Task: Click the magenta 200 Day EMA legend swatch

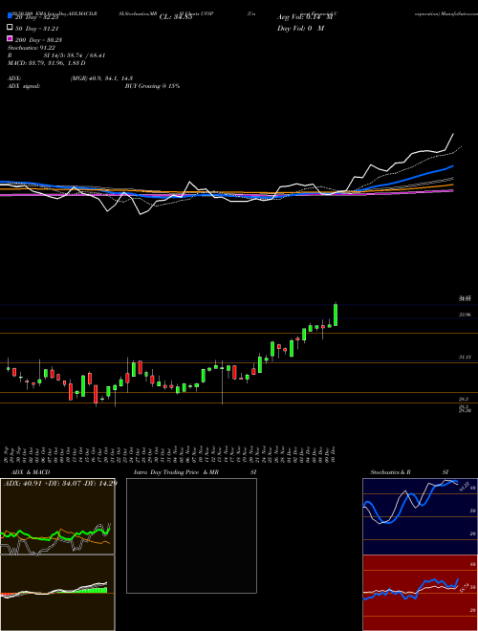Action: [10, 38]
